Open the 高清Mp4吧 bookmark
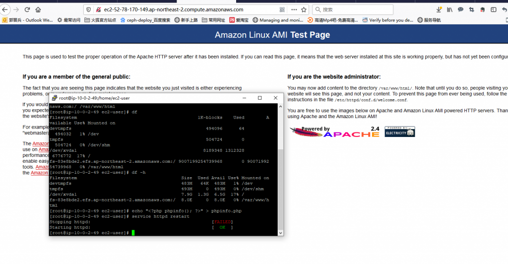The image size is (508, 264). (x=333, y=20)
